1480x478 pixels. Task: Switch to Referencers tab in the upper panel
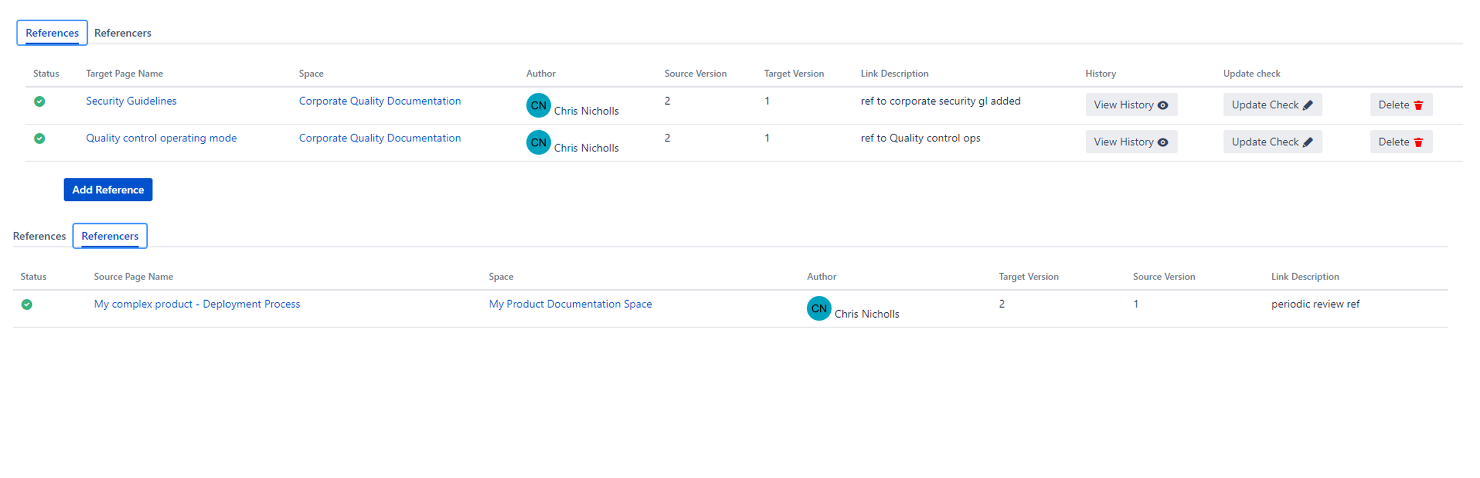(x=122, y=33)
